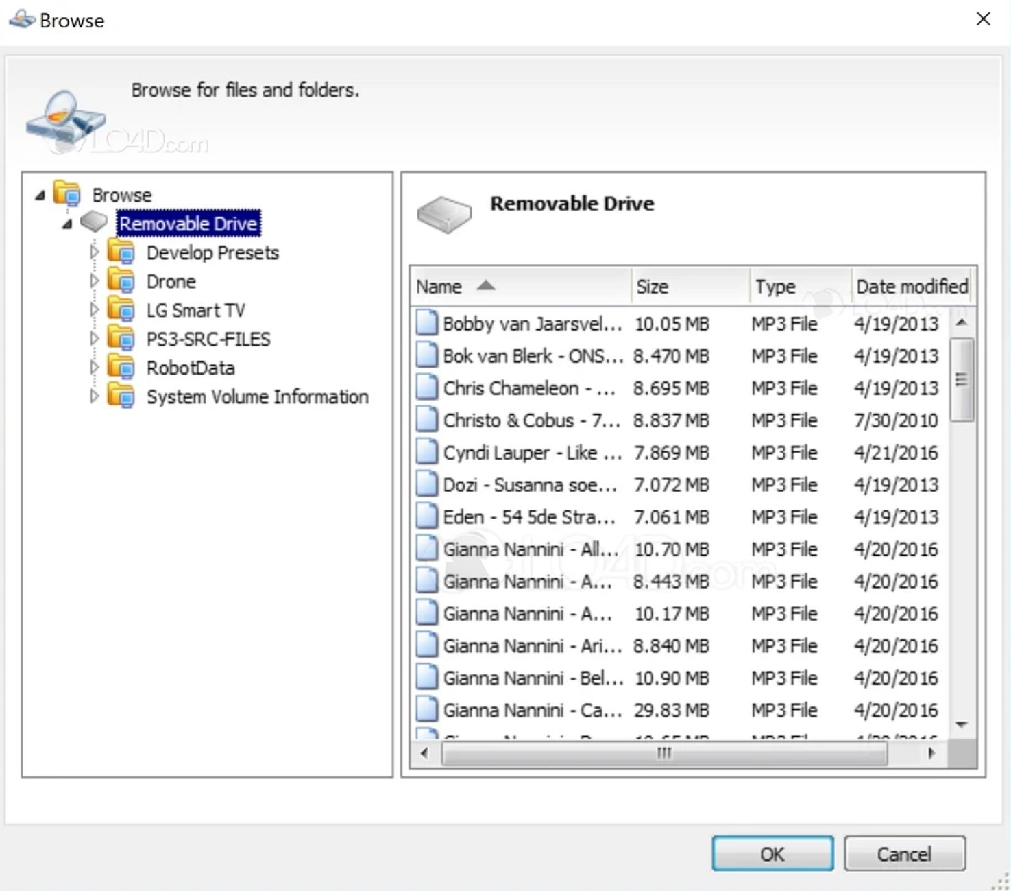Click the Drone folder icon

[x=121, y=281]
